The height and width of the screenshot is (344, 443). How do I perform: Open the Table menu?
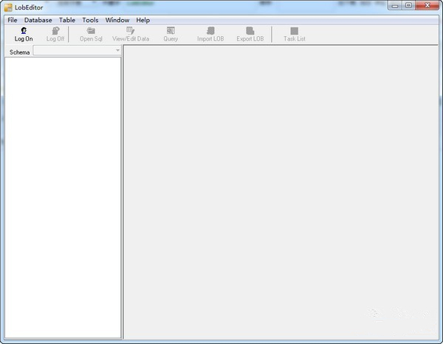(x=67, y=20)
